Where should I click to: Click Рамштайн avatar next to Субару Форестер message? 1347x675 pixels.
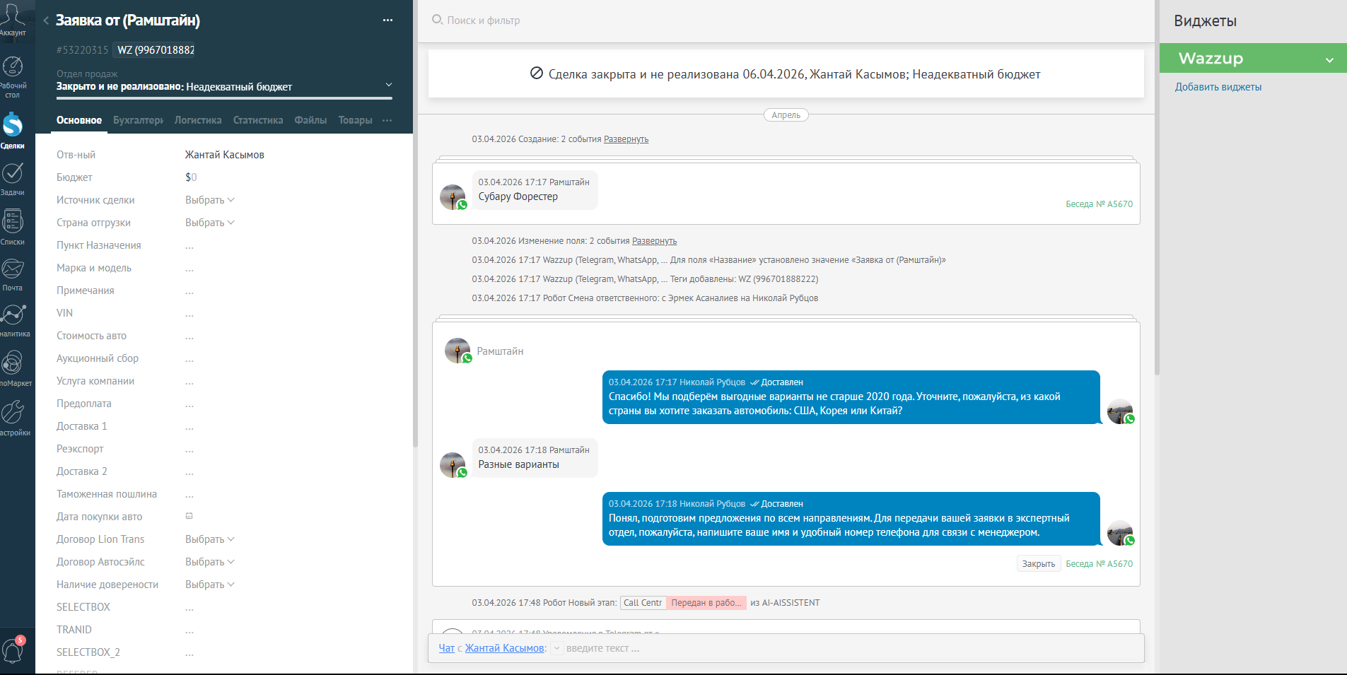(x=453, y=197)
